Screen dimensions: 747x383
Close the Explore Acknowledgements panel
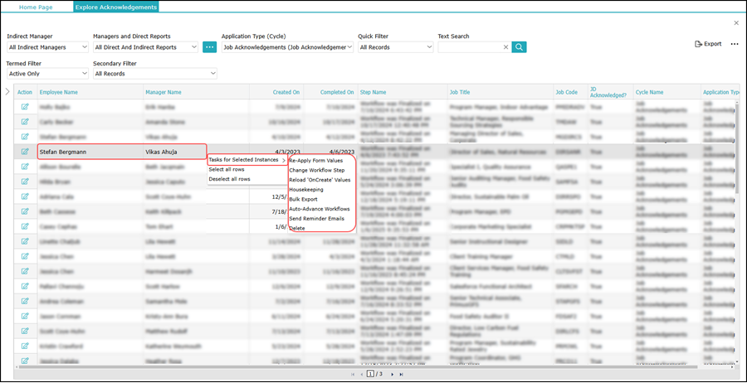(x=735, y=23)
